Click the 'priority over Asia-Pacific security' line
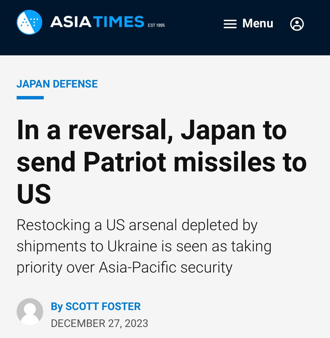This screenshot has height=338, width=330. 124,267
